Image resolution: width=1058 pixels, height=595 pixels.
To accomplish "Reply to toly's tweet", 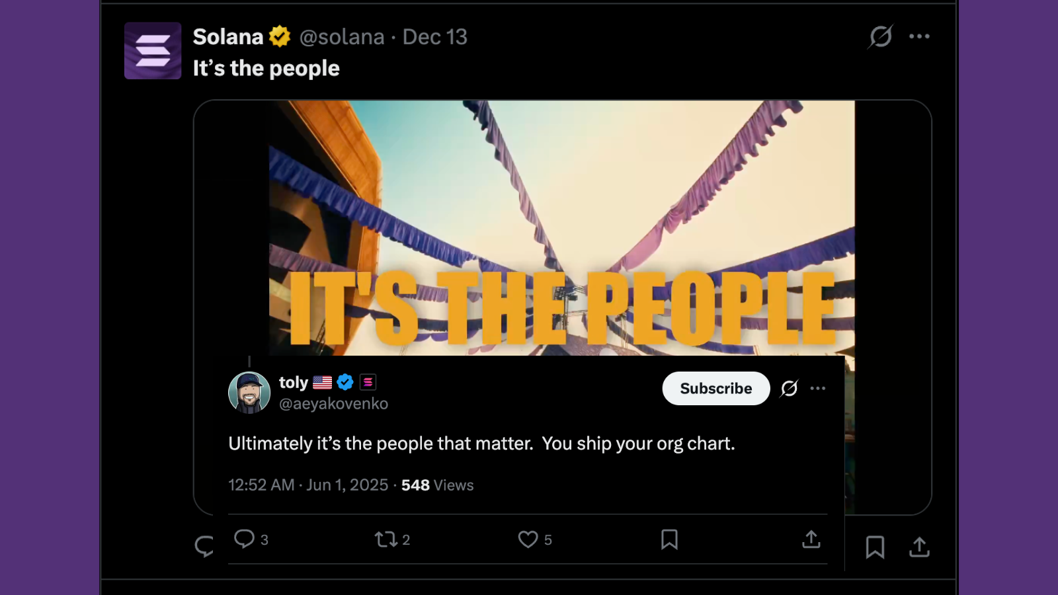I will (x=245, y=539).
